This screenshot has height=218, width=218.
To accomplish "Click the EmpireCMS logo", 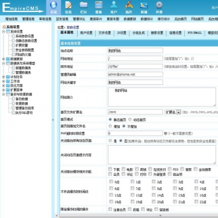I will [x=23, y=8].
